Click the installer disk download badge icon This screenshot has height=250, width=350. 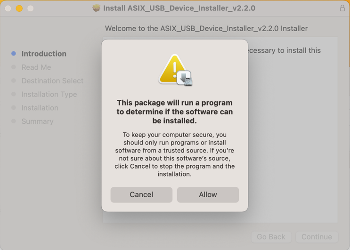point(185,78)
